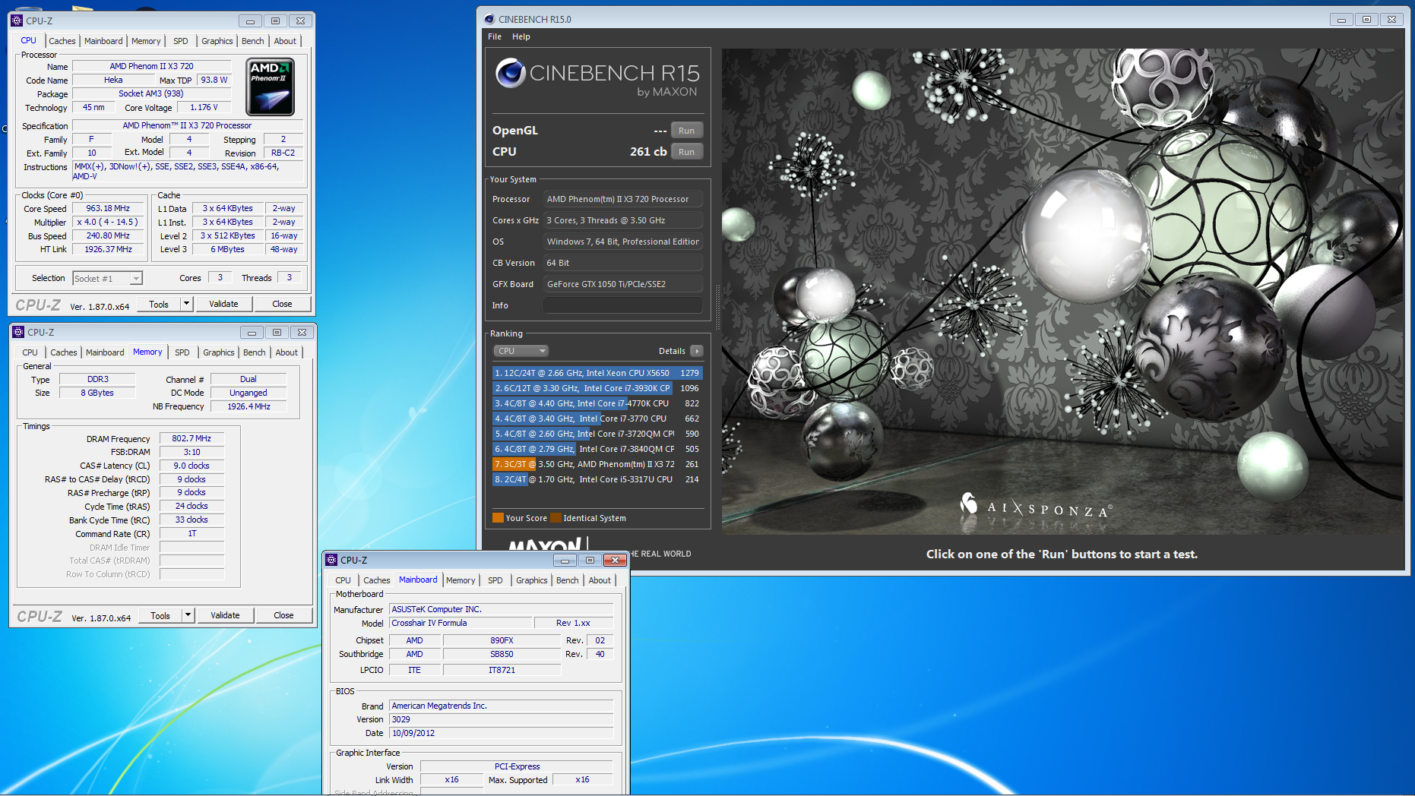The width and height of the screenshot is (1415, 796).
Task: Click the GFX Board GeForce GTX 1050 Ti field
Action: 622,284
